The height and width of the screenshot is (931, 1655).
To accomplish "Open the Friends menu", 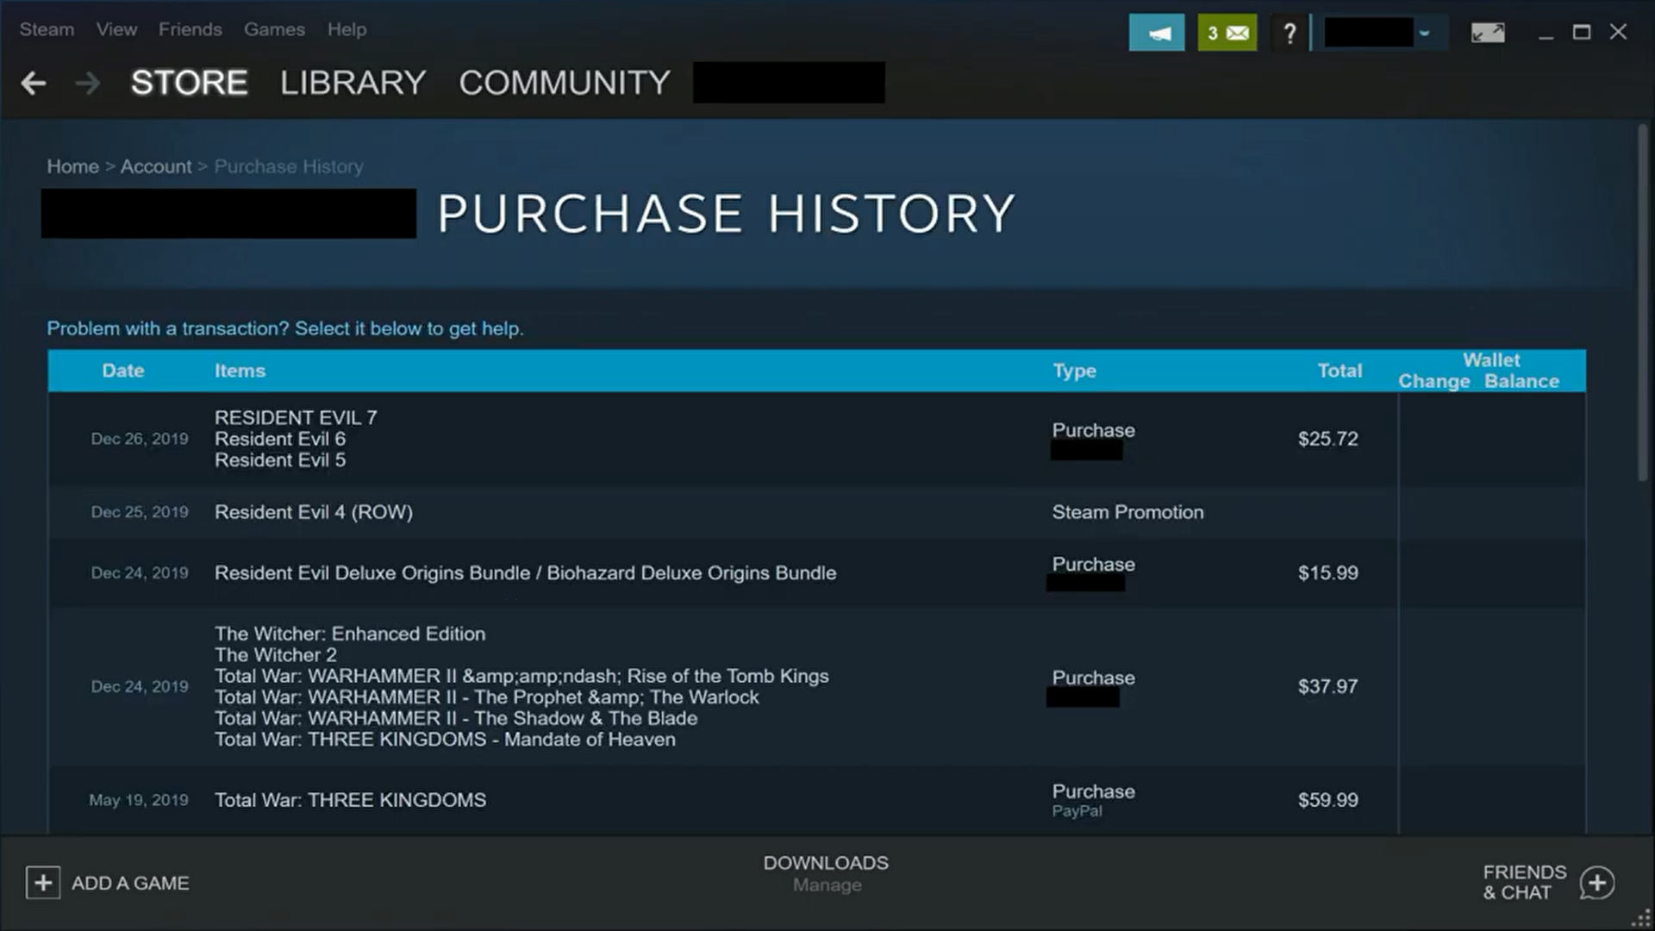I will 190,28.
